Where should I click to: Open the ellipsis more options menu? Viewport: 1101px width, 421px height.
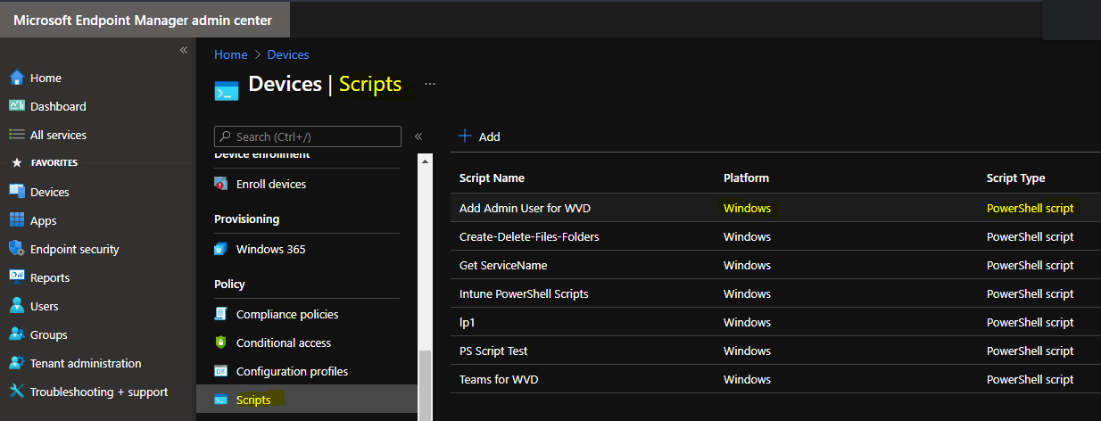(x=430, y=84)
